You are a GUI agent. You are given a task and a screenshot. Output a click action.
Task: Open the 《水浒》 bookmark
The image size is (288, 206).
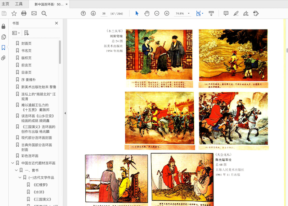pyautogui.click(x=39, y=192)
